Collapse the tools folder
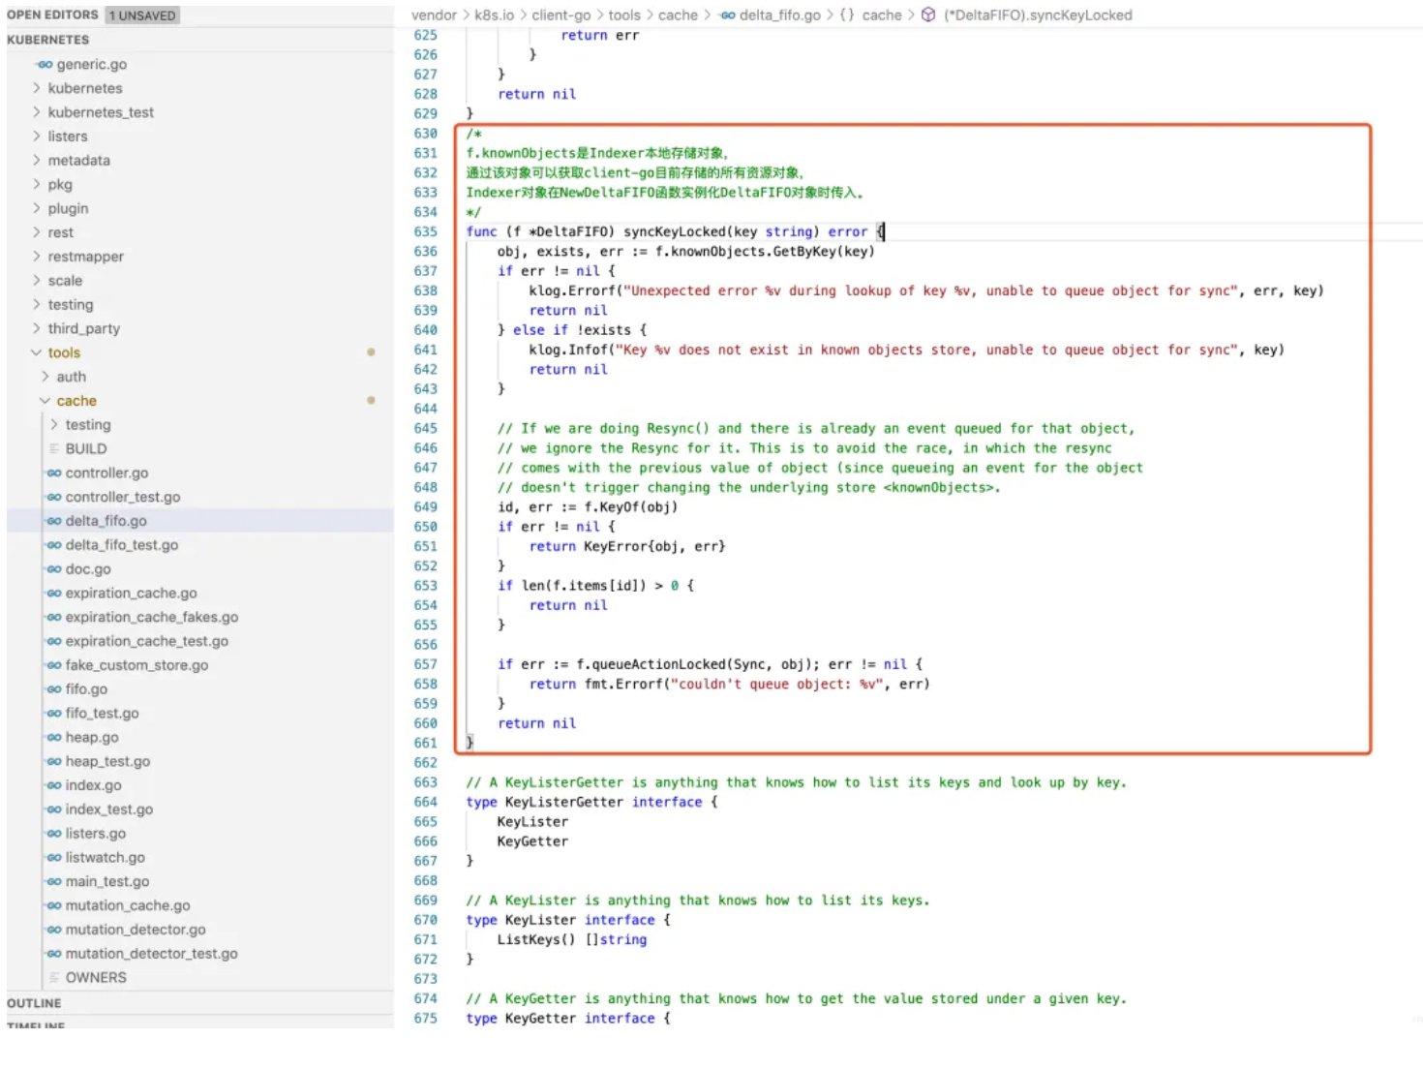Image resolution: width=1423 pixels, height=1069 pixels. [x=37, y=352]
